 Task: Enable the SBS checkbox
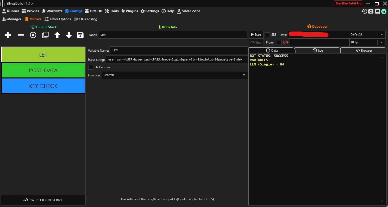(x=267, y=34)
